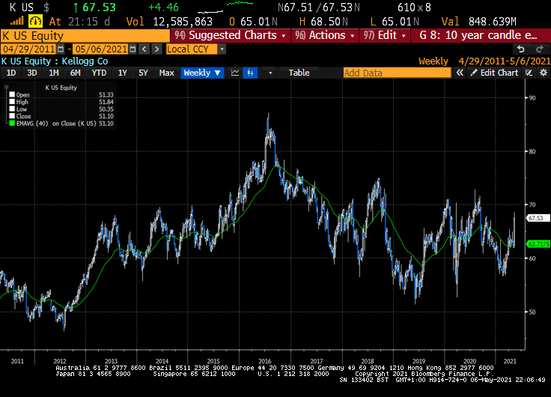
Task: Toggle the High series white square
Action: pyautogui.click(x=12, y=102)
